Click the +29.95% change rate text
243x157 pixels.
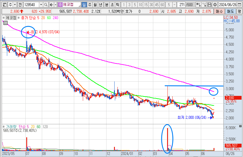(x=45, y=11)
